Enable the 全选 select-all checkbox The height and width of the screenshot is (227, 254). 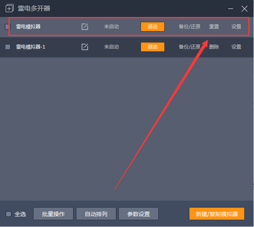8,214
